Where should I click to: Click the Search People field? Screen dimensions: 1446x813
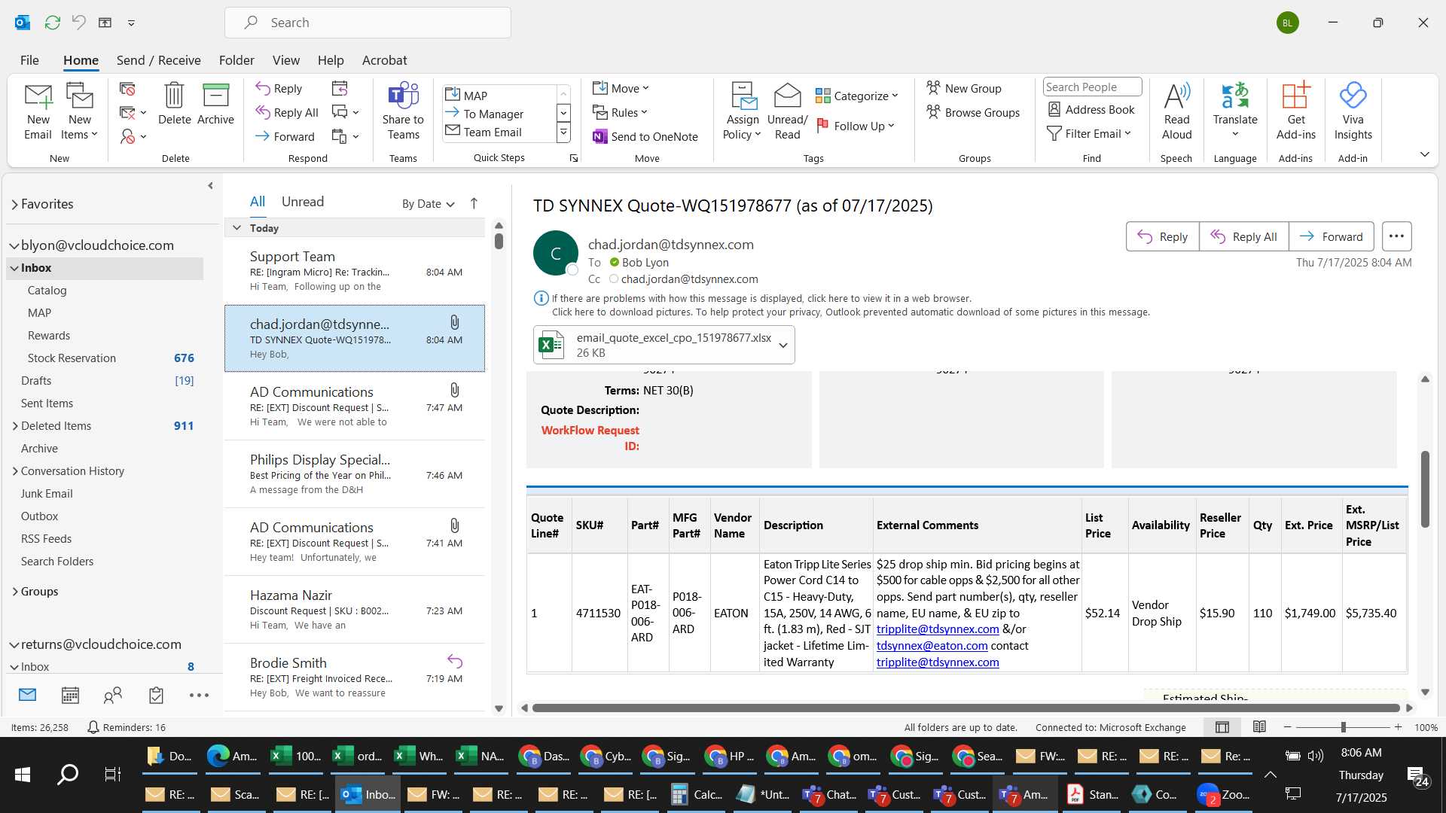(x=1092, y=87)
